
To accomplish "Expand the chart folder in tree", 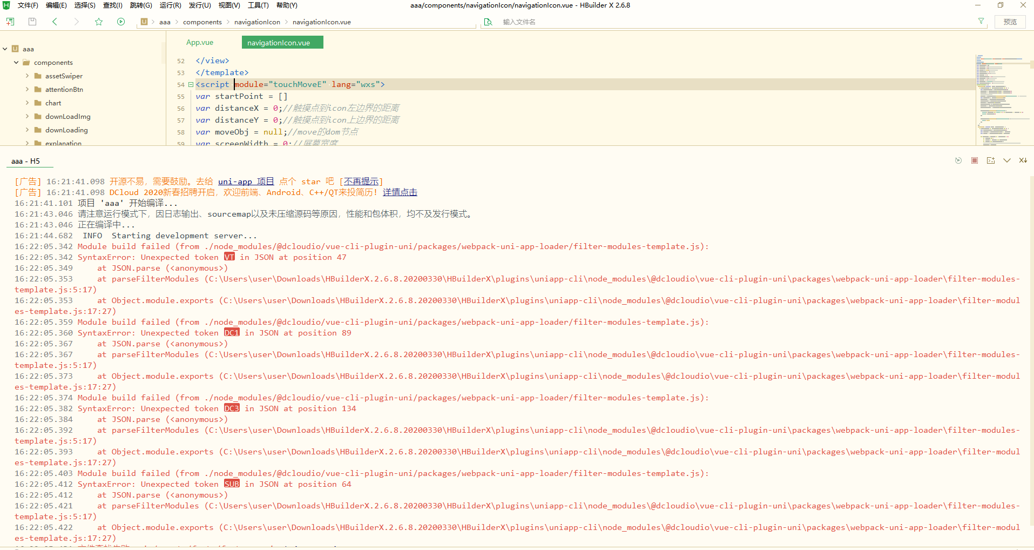I will click(27, 103).
